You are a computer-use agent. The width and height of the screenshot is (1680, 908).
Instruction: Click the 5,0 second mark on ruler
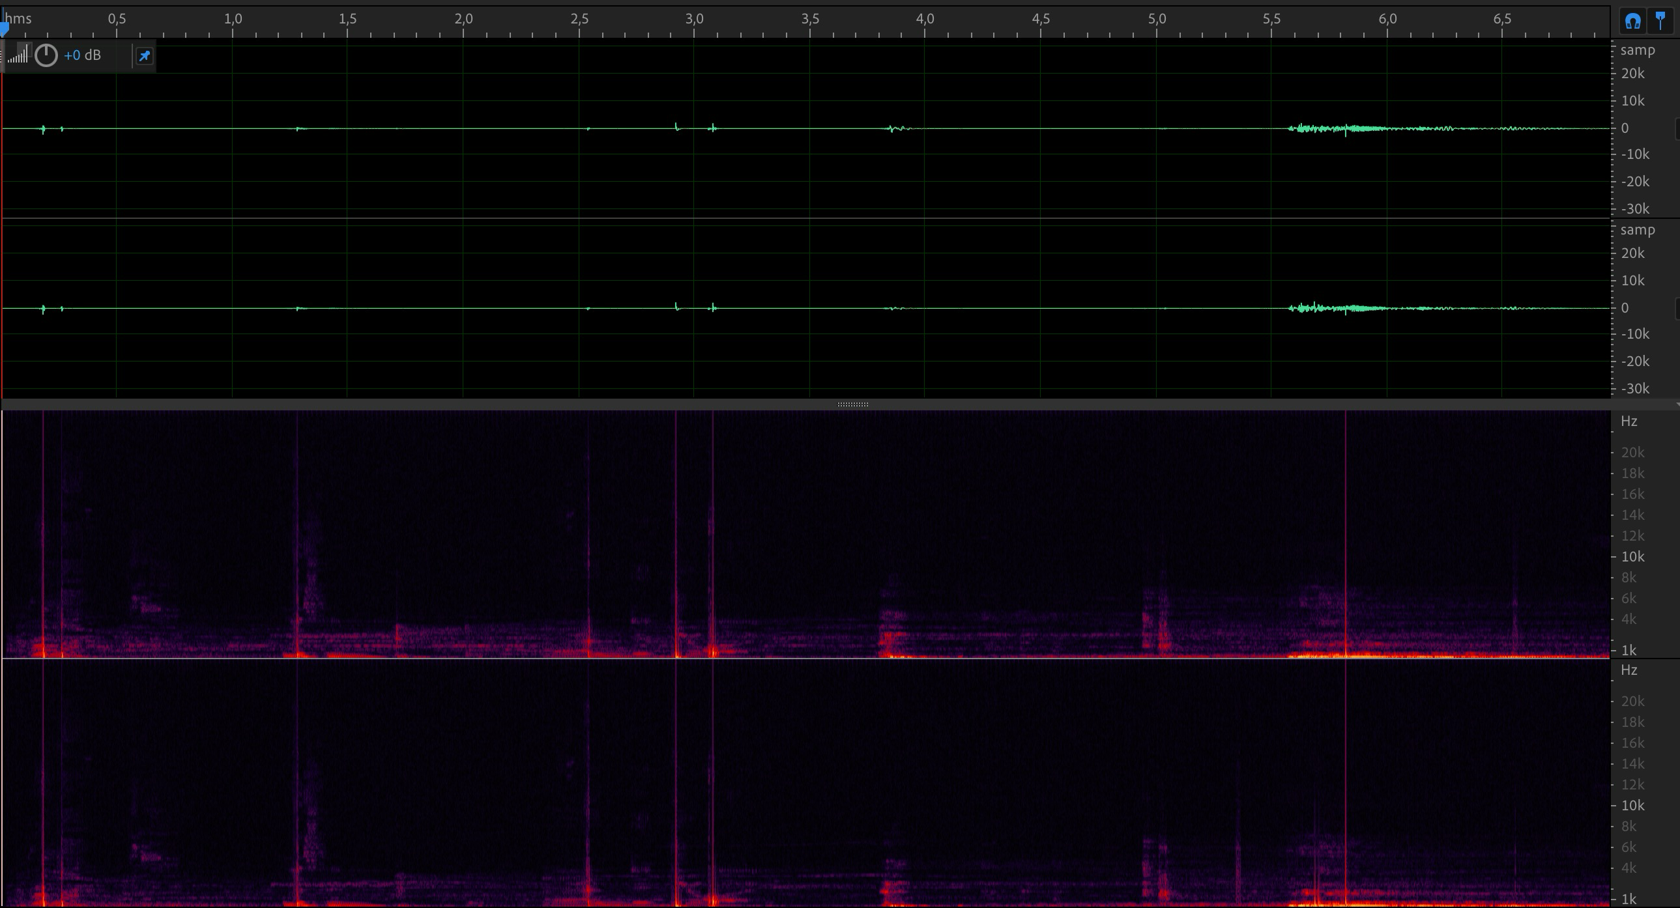(x=1156, y=19)
